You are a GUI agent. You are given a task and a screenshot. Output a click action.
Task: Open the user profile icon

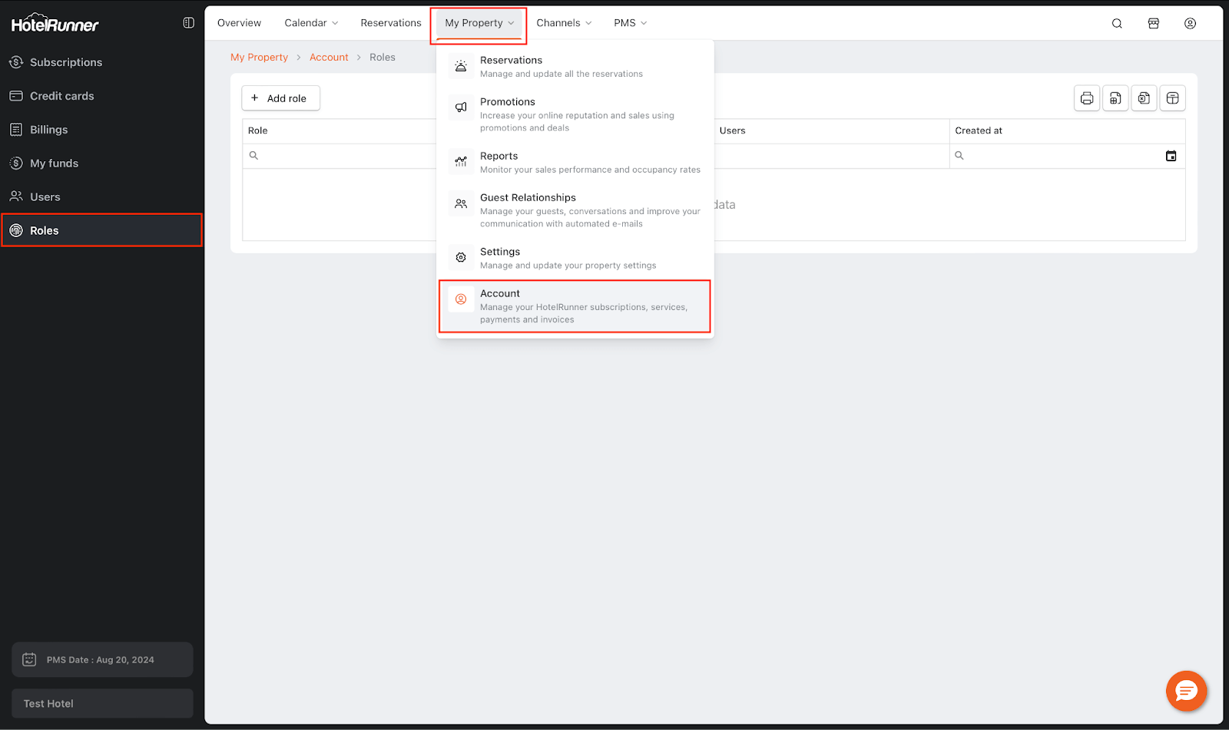tap(1190, 23)
